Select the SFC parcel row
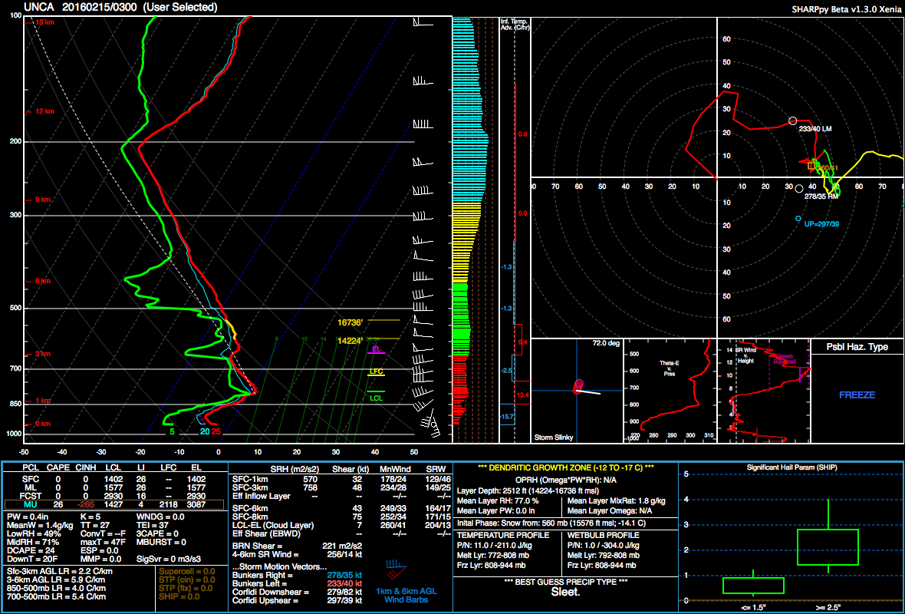Image resolution: width=905 pixels, height=614 pixels. (115, 478)
